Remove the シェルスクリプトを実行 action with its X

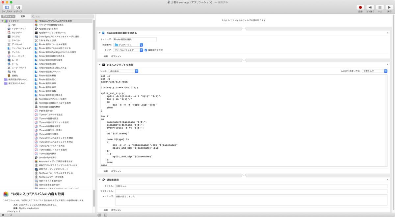(x=388, y=65)
